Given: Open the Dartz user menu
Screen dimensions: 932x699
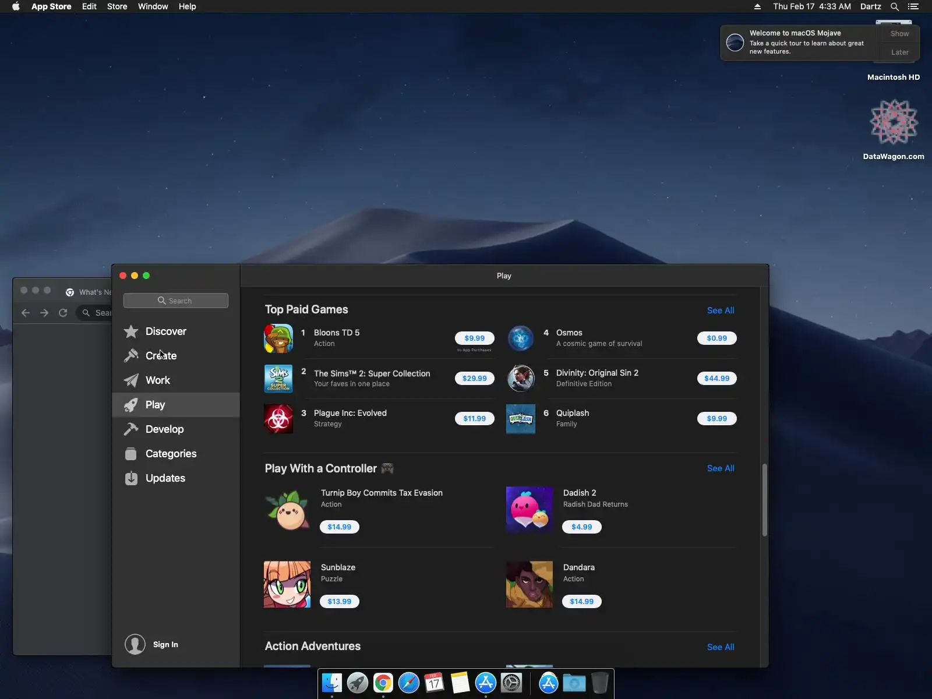Looking at the screenshot, I should (871, 6).
